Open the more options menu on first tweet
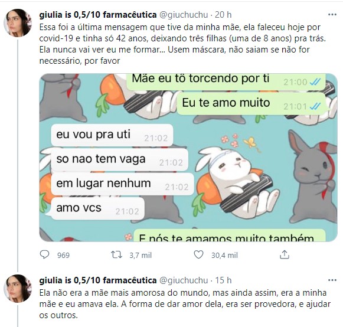Screen dimensions: 343x327 [332, 15]
